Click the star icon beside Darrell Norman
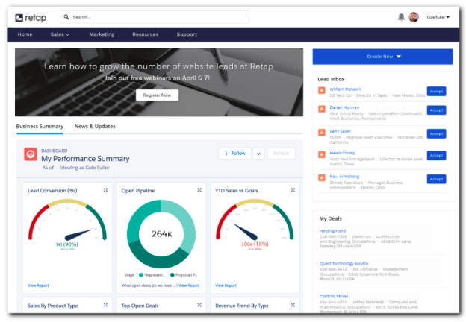The width and height of the screenshot is (466, 322). 322,109
